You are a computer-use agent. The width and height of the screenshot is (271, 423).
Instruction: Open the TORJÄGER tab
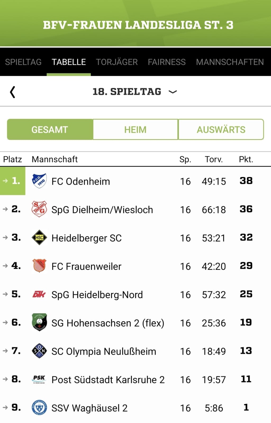pyautogui.click(x=117, y=62)
